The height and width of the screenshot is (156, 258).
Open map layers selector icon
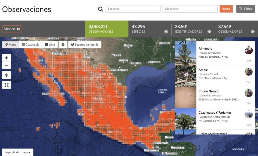(63, 44)
